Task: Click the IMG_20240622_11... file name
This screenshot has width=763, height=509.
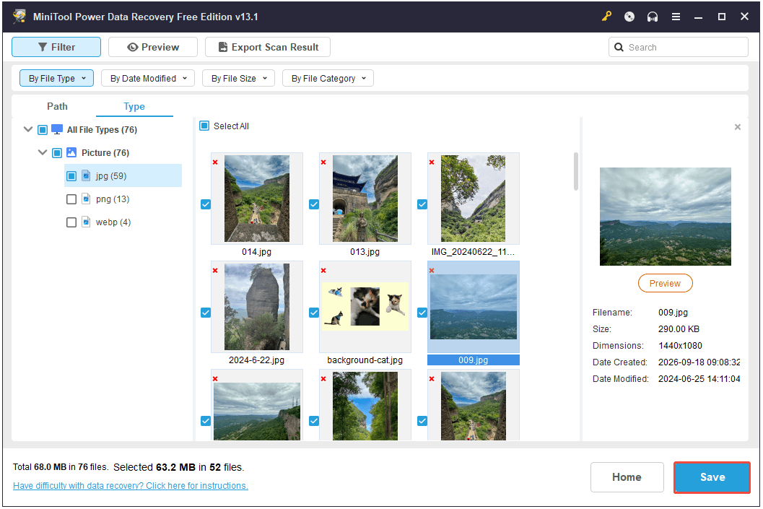Action: [473, 251]
